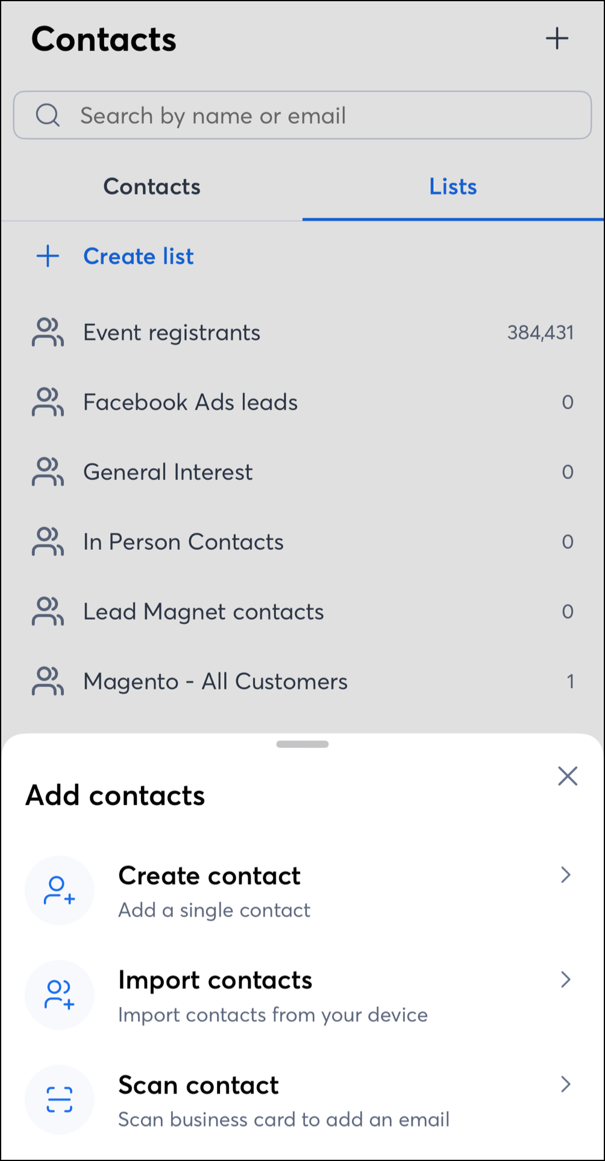Switch to the Contacts tab

click(152, 187)
